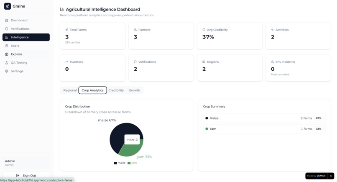Click the Sign Out button
The height and width of the screenshot is (182, 337).
(26, 176)
